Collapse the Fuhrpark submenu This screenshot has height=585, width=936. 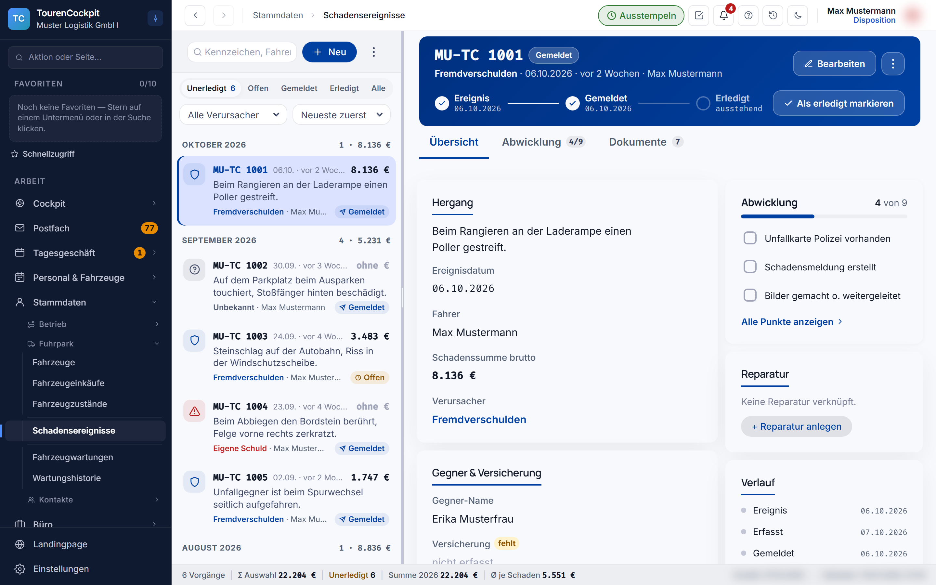click(x=93, y=344)
